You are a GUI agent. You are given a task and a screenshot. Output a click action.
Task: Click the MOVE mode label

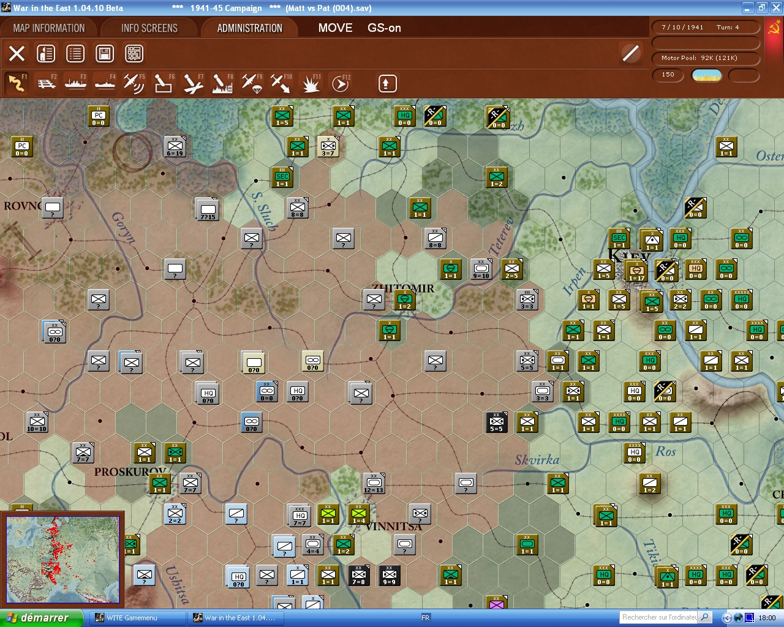(x=335, y=28)
